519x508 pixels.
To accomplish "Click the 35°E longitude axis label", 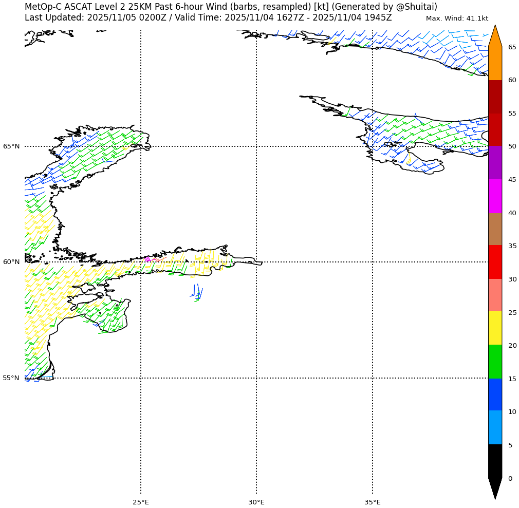I will (373, 502).
